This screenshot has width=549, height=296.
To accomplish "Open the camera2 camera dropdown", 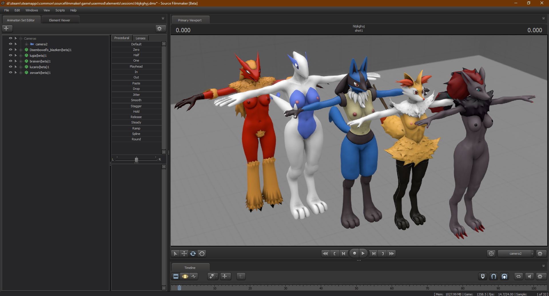I will tap(516, 254).
